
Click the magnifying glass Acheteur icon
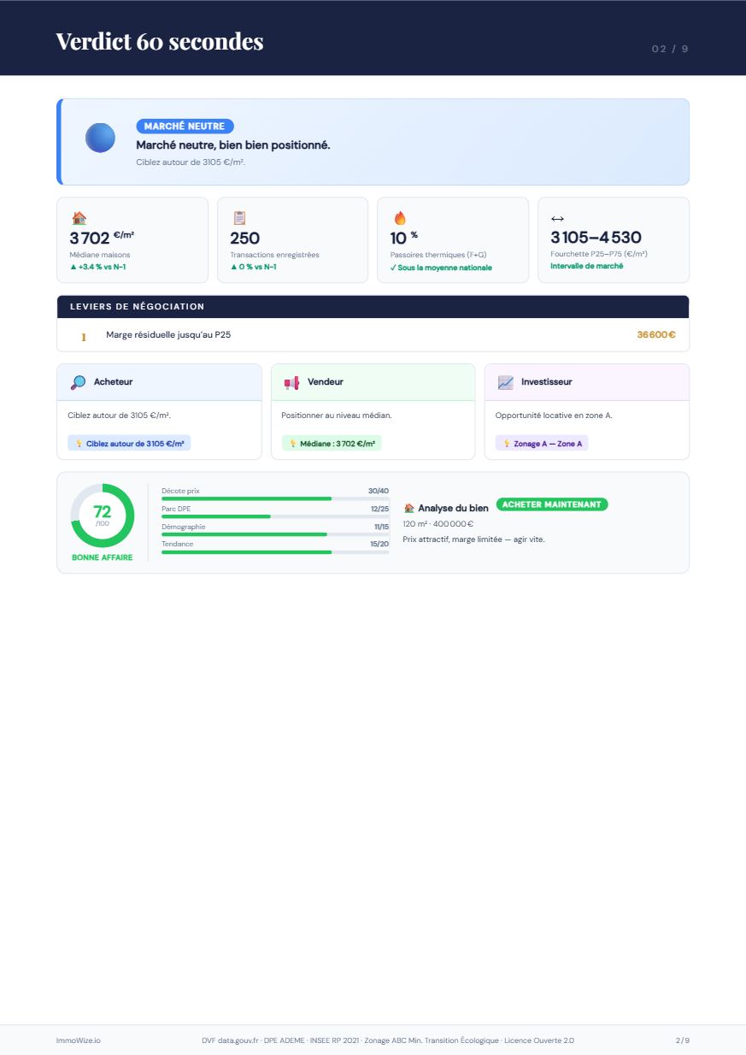[78, 382]
